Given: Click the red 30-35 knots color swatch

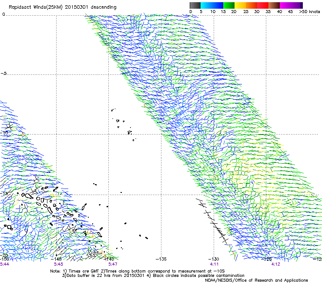Looking at the screenshot, I should point(263,5).
